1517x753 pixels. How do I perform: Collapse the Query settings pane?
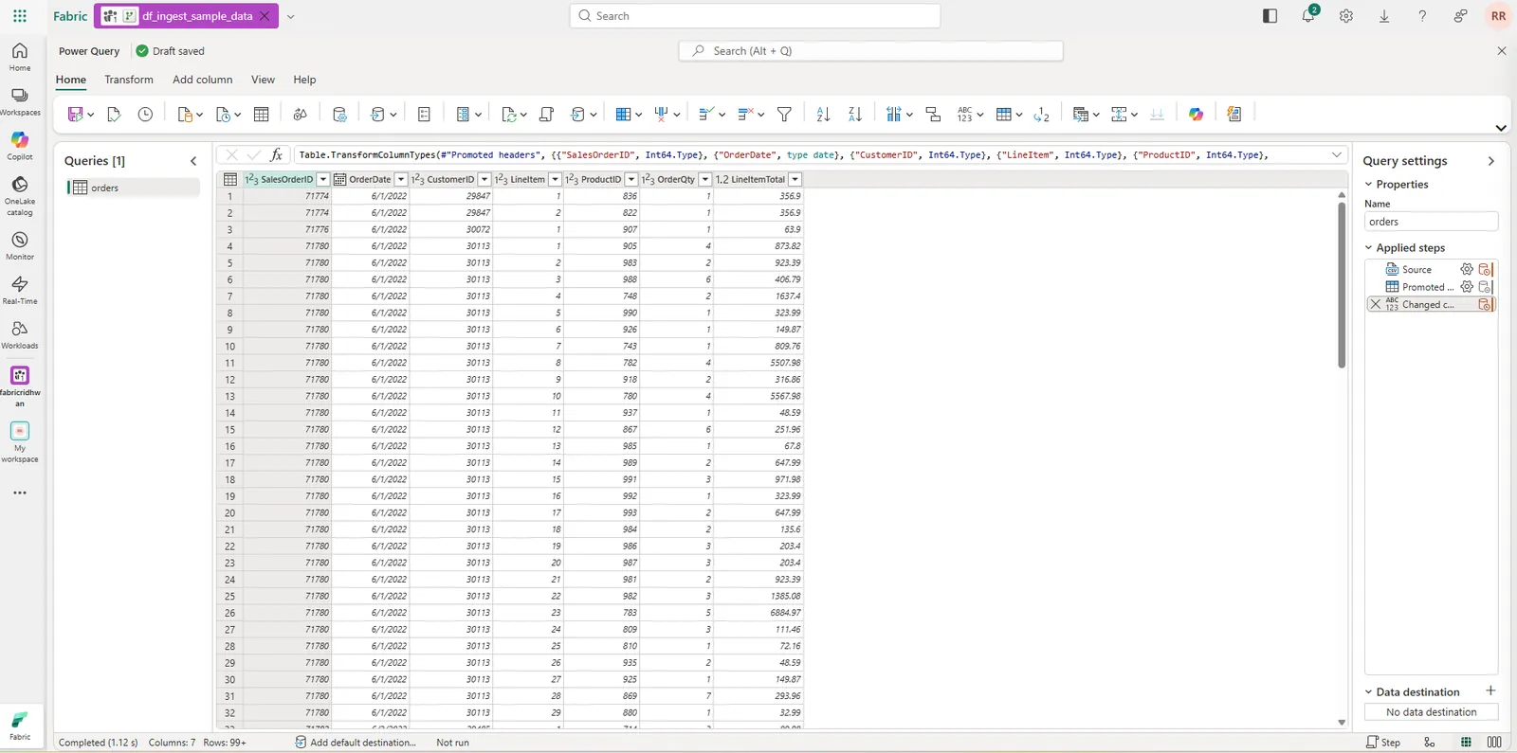pyautogui.click(x=1491, y=161)
